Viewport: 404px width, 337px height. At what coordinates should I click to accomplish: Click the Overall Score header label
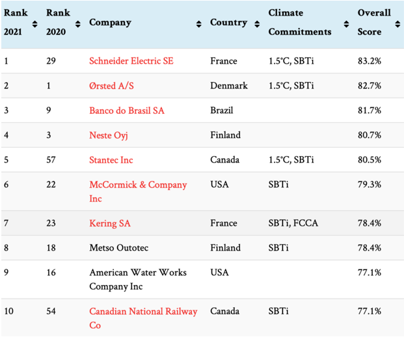pos(374,22)
